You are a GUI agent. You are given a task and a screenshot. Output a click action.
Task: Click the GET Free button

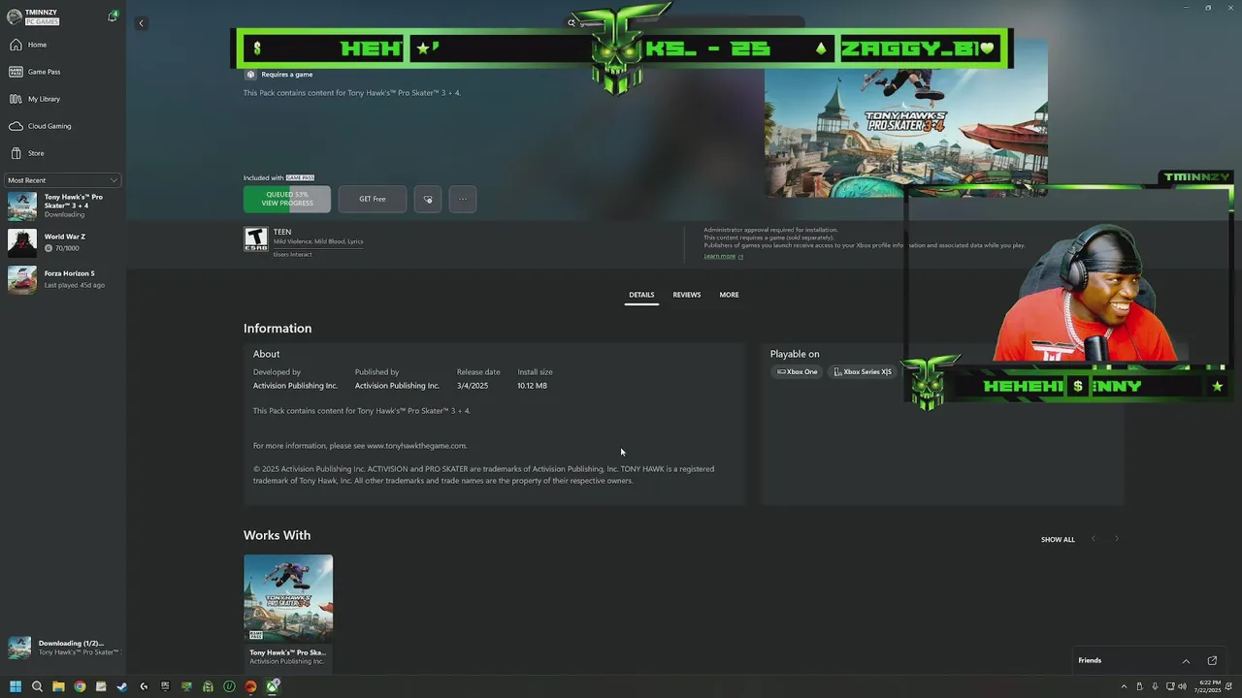[x=373, y=199]
